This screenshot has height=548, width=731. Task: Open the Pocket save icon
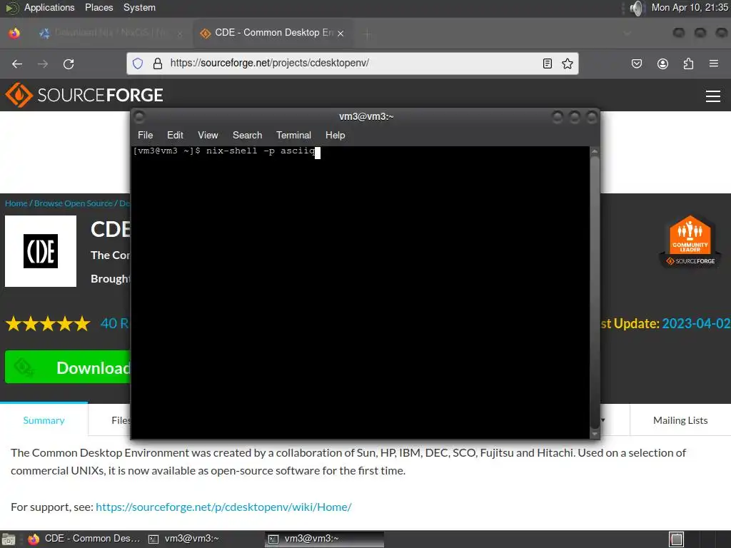636,64
